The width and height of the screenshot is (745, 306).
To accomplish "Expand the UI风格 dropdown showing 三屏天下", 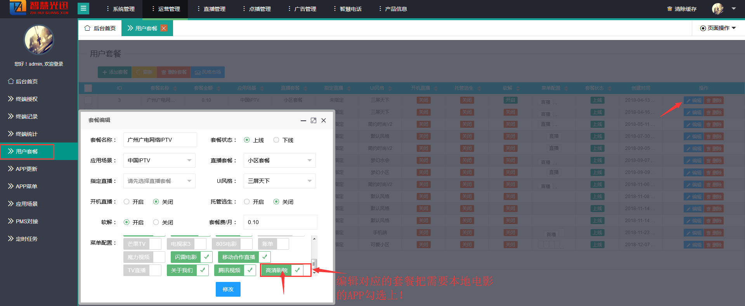I will 279,181.
